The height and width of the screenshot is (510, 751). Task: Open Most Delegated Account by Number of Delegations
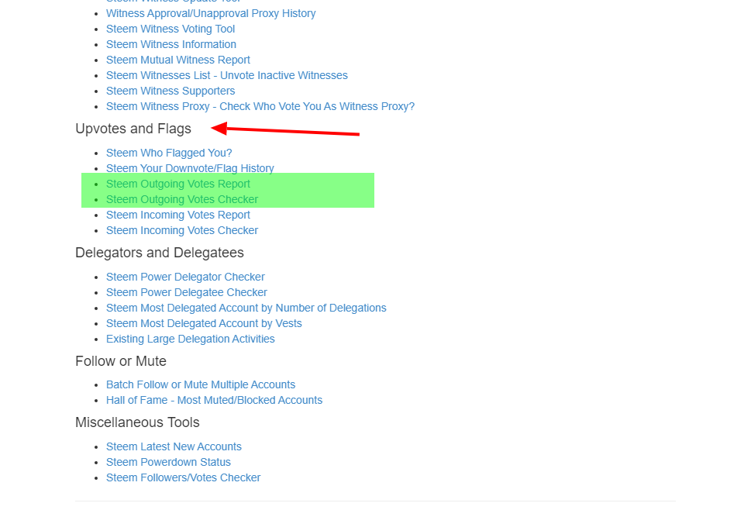[x=246, y=308]
